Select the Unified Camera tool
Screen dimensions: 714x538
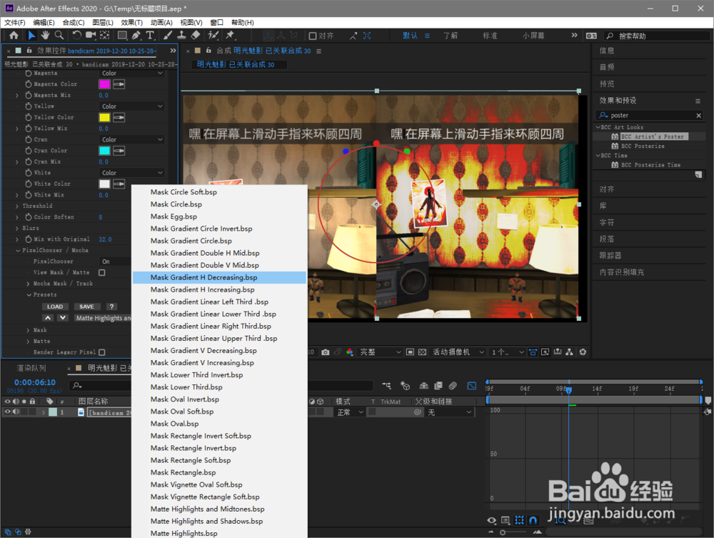tap(91, 35)
